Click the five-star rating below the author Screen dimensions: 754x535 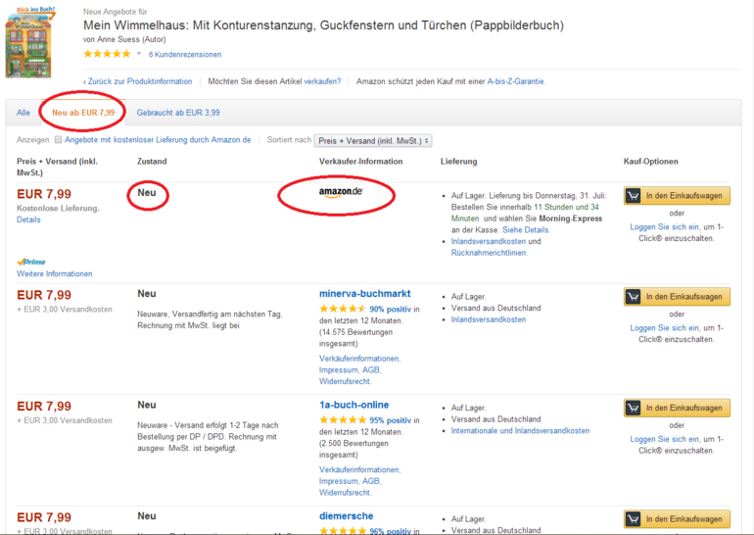click(x=106, y=54)
